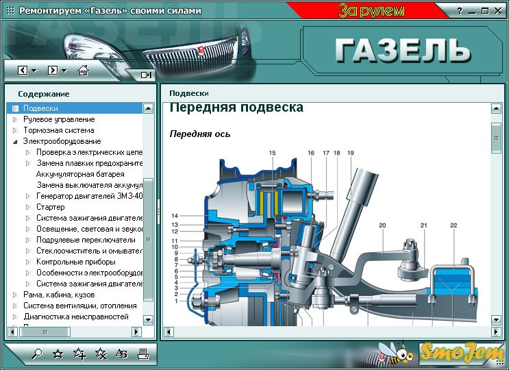Open Система вентиляции, отопления section

80,306
